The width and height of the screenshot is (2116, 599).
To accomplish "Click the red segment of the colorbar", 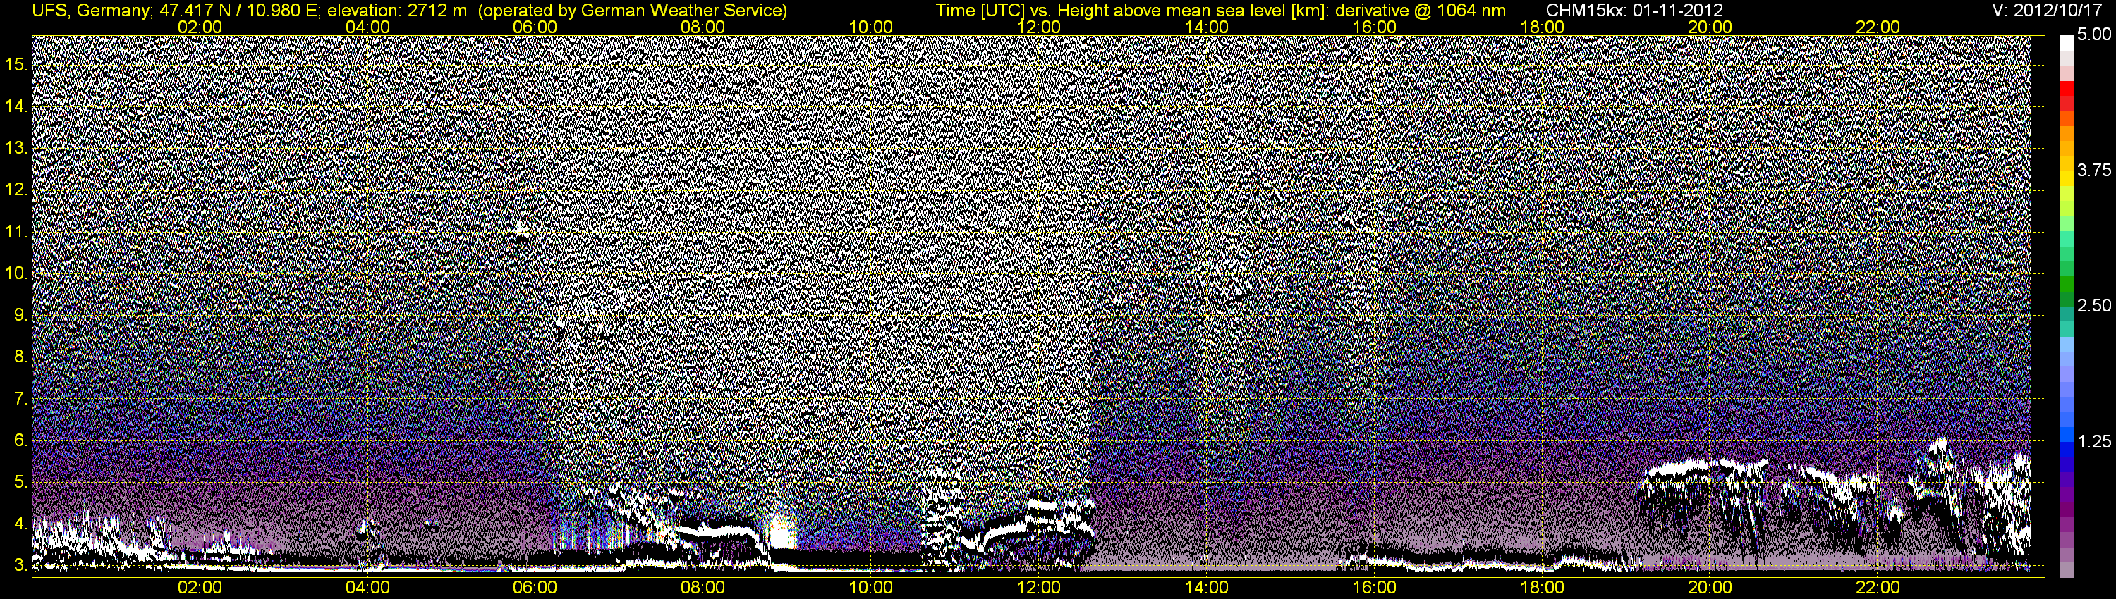I will [2066, 90].
